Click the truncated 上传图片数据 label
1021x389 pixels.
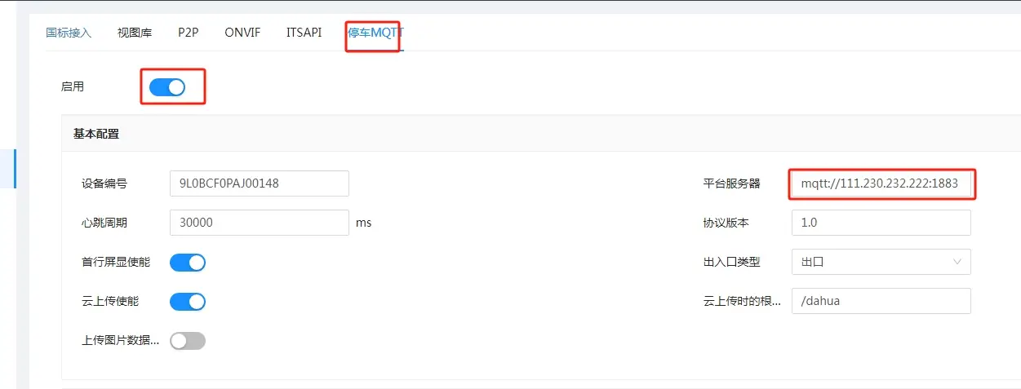coord(120,341)
